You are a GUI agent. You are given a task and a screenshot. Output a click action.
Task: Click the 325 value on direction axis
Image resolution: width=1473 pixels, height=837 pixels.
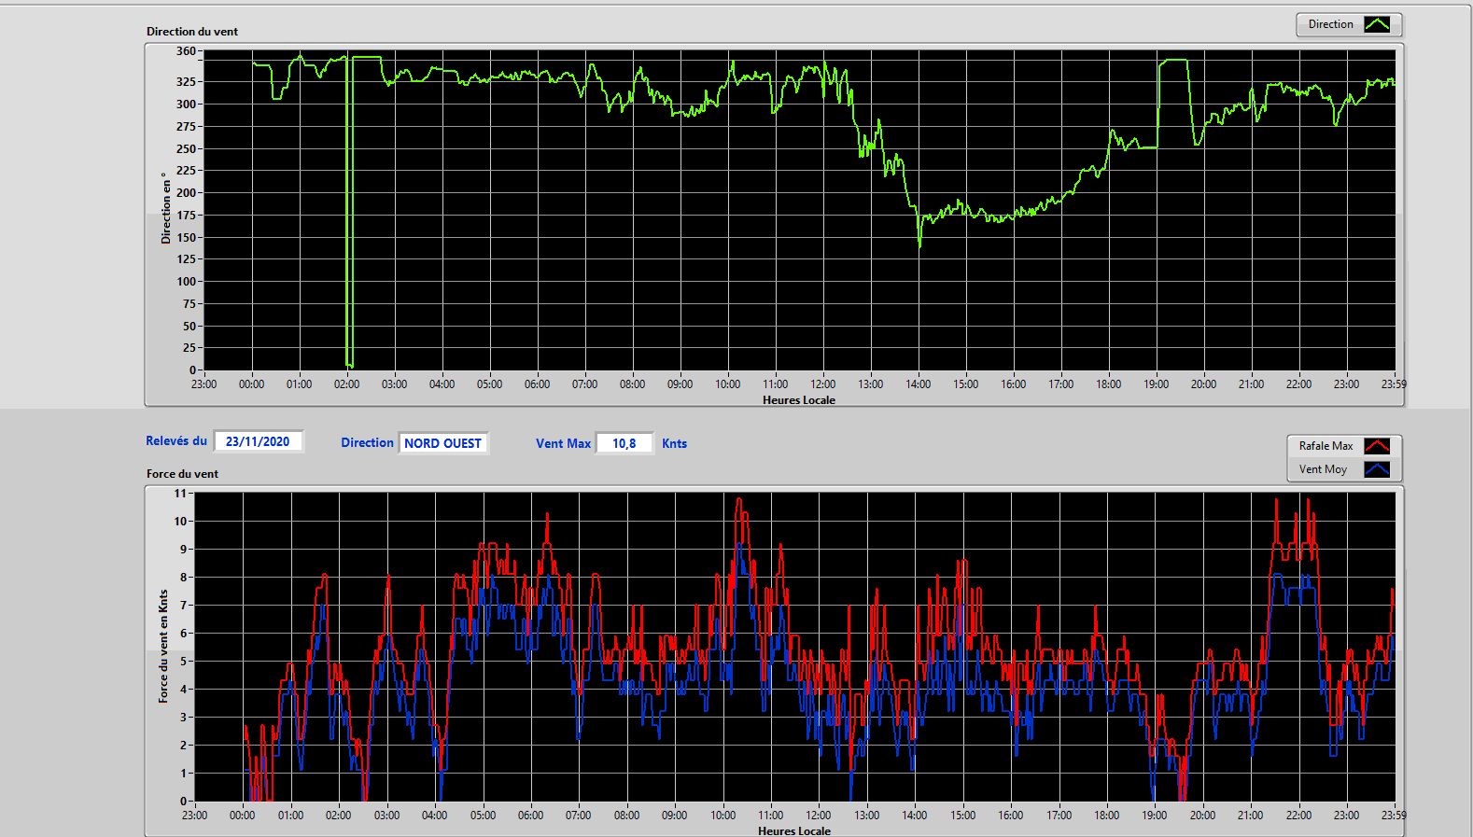186,82
